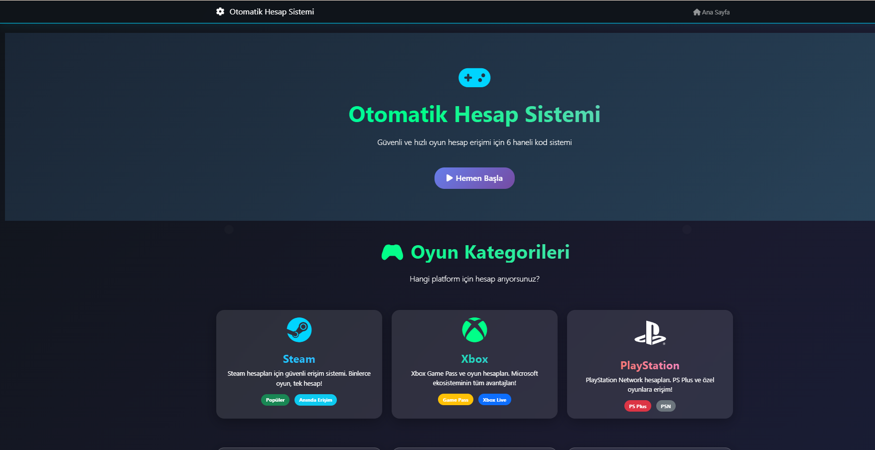Click the Anında Erişim badge
Viewport: 875px width, 450px height.
(x=315, y=400)
